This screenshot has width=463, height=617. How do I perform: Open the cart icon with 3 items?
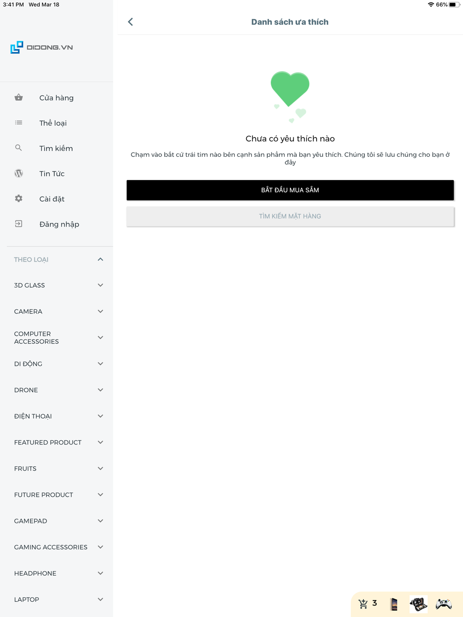[364, 604]
